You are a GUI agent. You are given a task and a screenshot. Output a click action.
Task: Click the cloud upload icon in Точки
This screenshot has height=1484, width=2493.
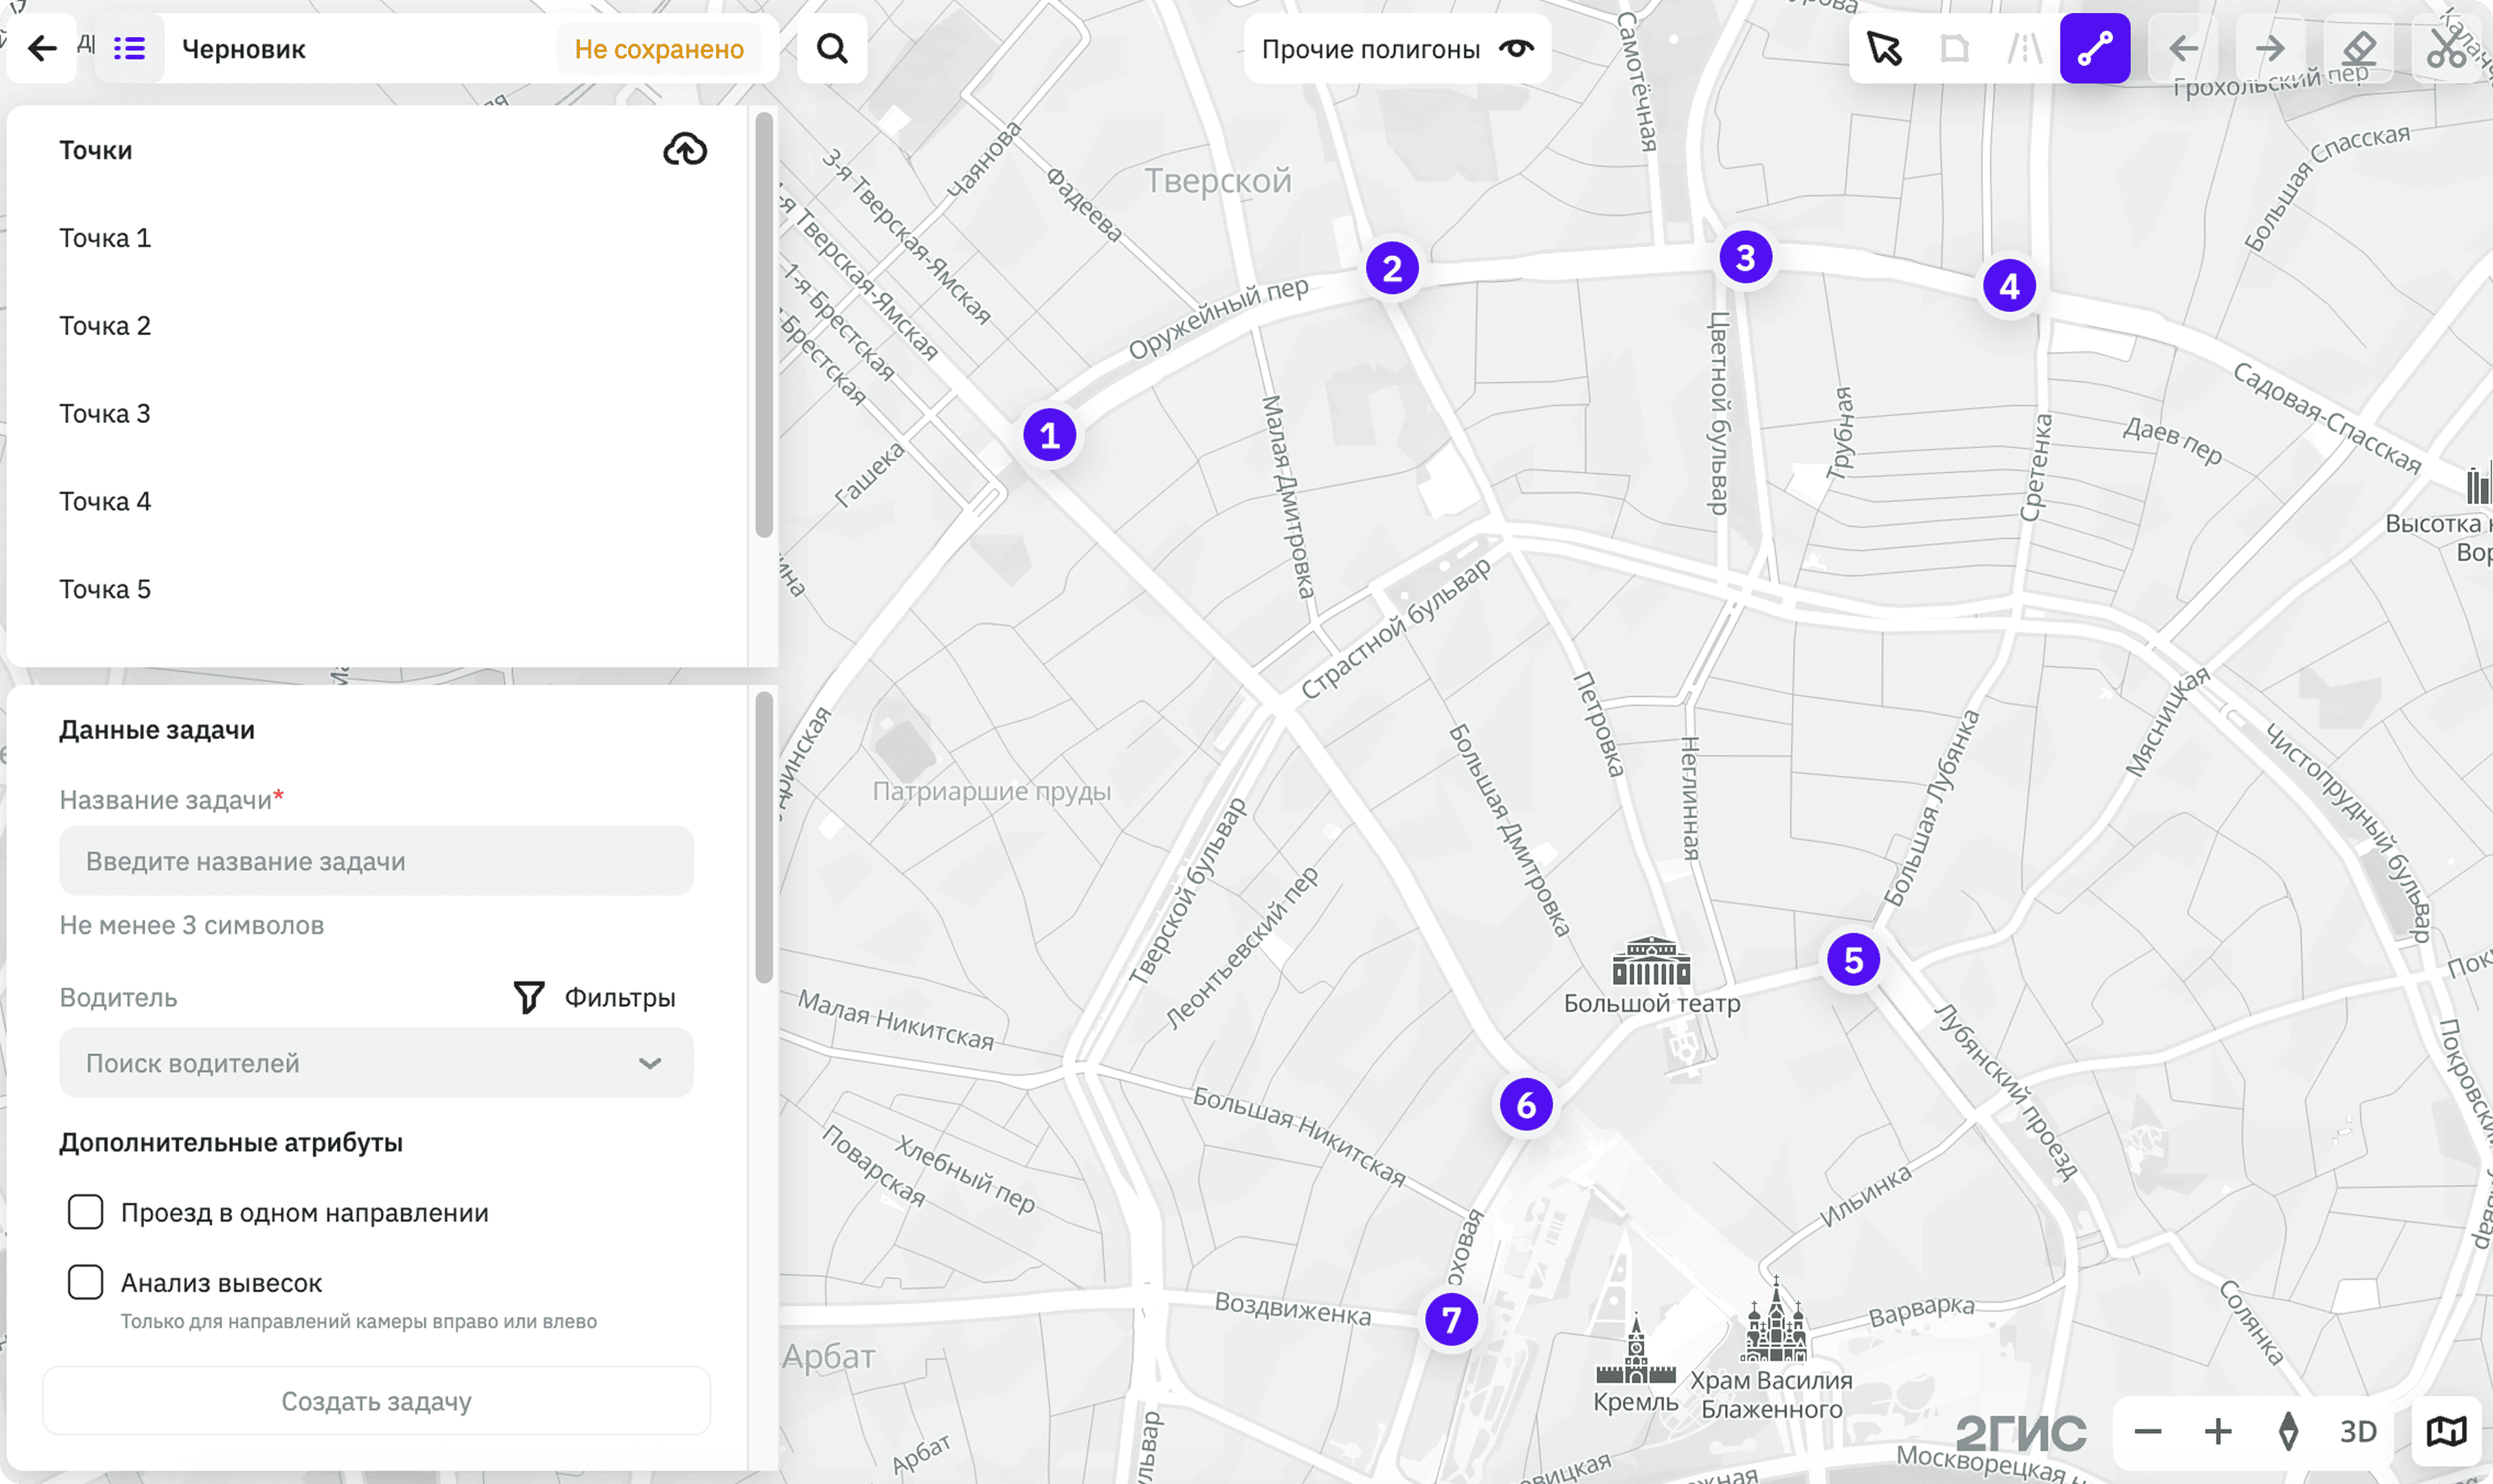coord(685,150)
